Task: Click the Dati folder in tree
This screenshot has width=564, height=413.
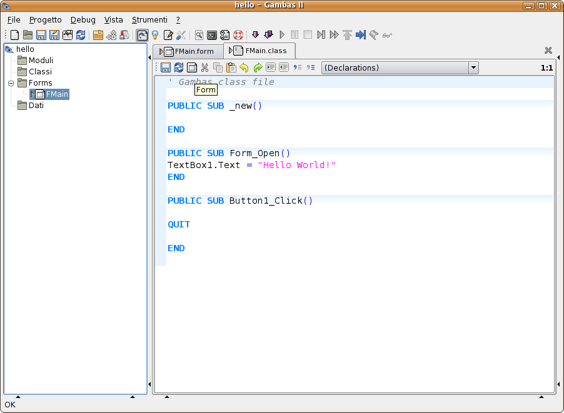Action: tap(36, 106)
